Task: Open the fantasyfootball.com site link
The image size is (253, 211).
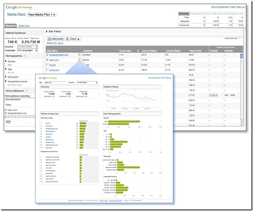Action: [x=59, y=55]
